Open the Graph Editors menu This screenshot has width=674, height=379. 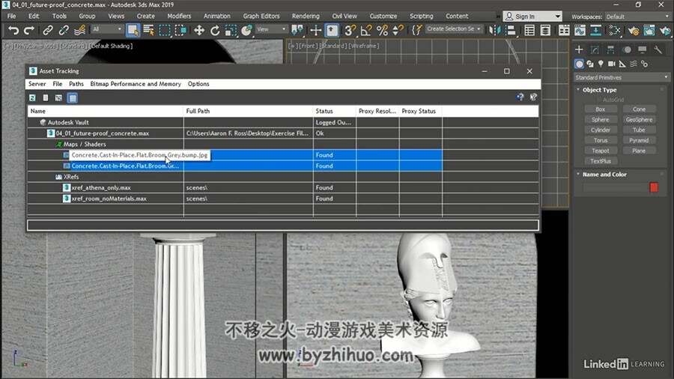(261, 16)
